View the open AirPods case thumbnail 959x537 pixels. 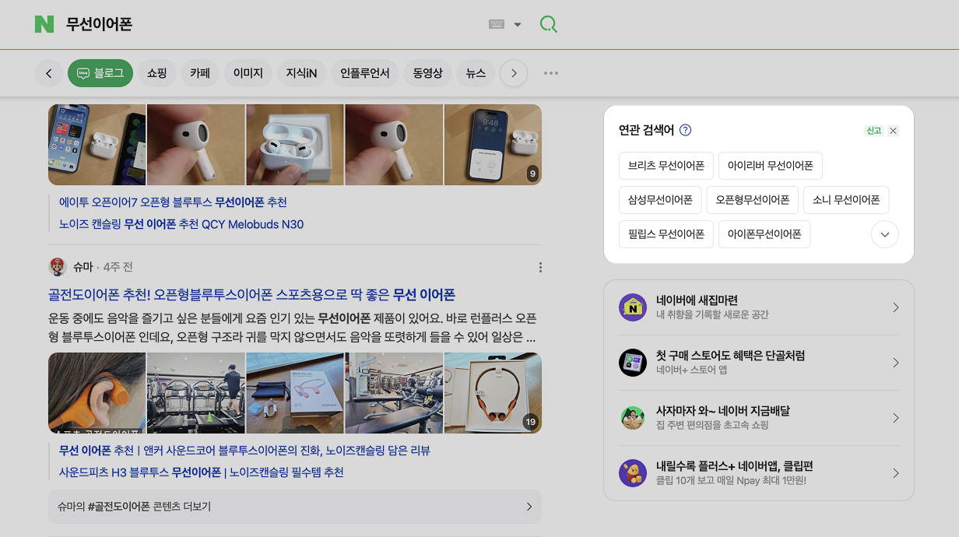295,145
